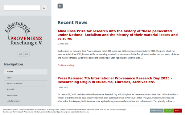
Task: Open Cookie settings
Action: (157, 110)
